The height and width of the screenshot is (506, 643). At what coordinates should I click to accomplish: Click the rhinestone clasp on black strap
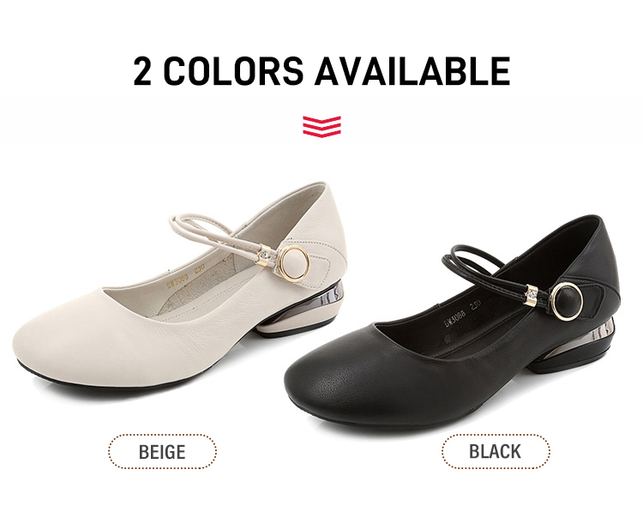tap(532, 295)
